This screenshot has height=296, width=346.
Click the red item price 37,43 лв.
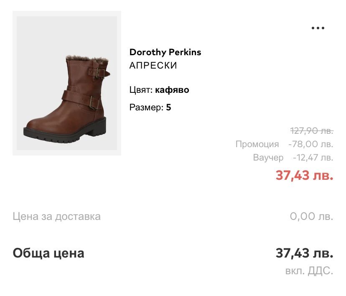click(304, 175)
